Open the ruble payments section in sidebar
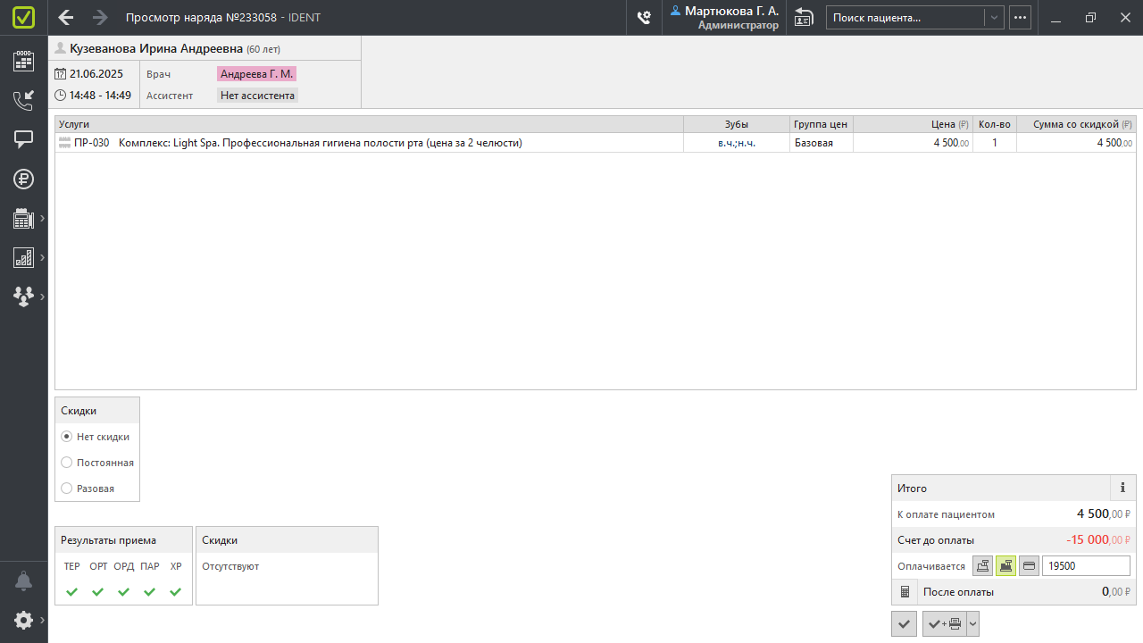Screen dimensions: 1143x643 (x=24, y=179)
